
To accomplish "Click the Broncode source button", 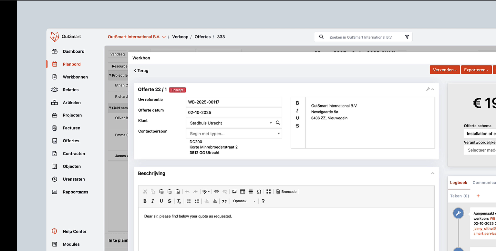I will pos(286,192).
